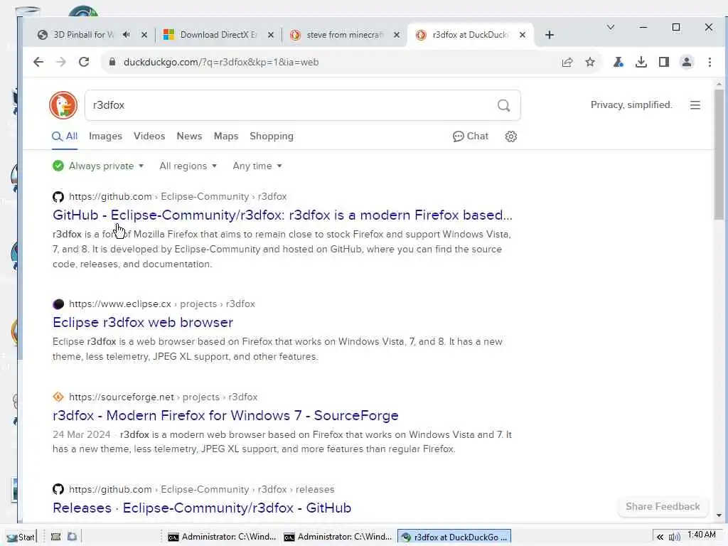Mute the 3D Pinball tab audio
Screen dimensions: 728x546
pos(127,35)
